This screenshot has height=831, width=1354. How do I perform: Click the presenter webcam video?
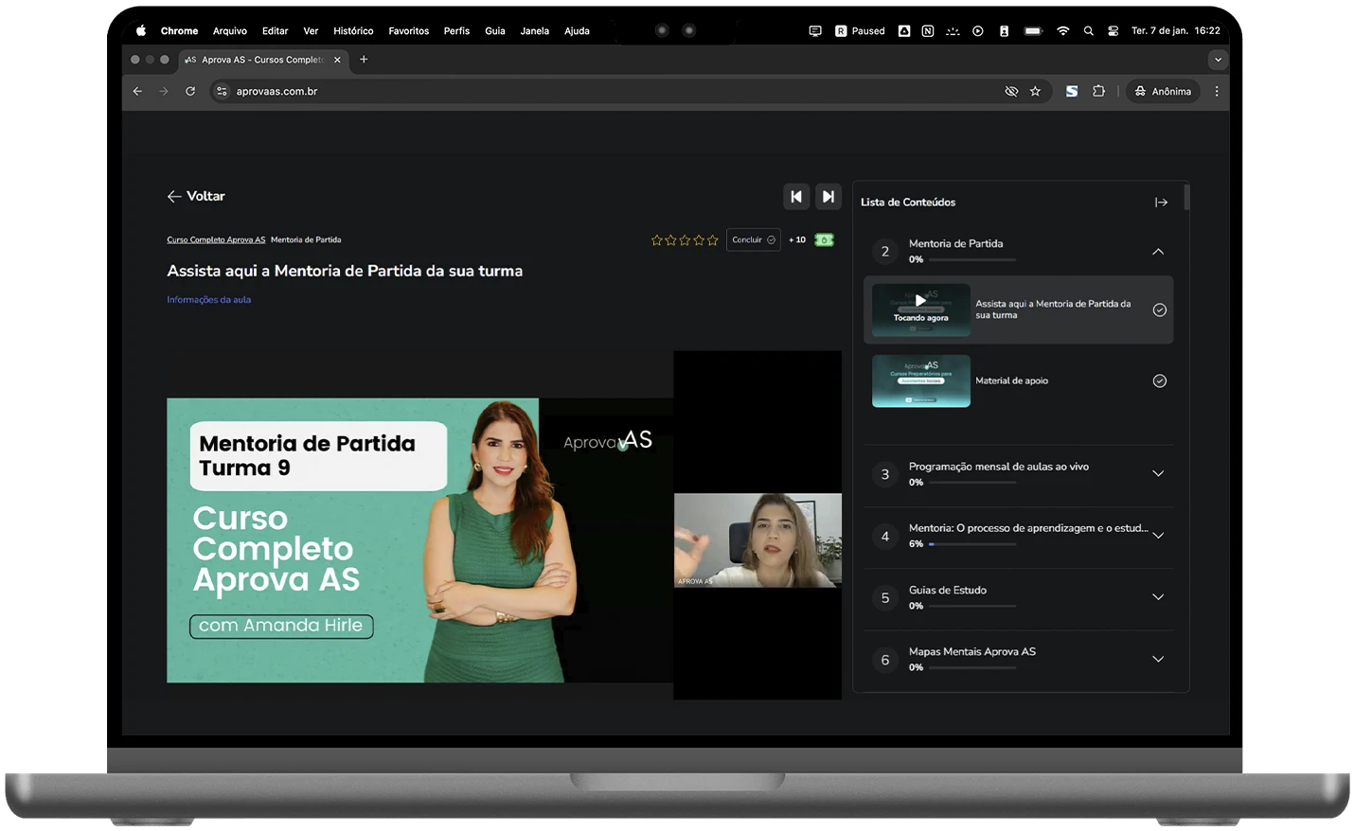click(x=757, y=540)
